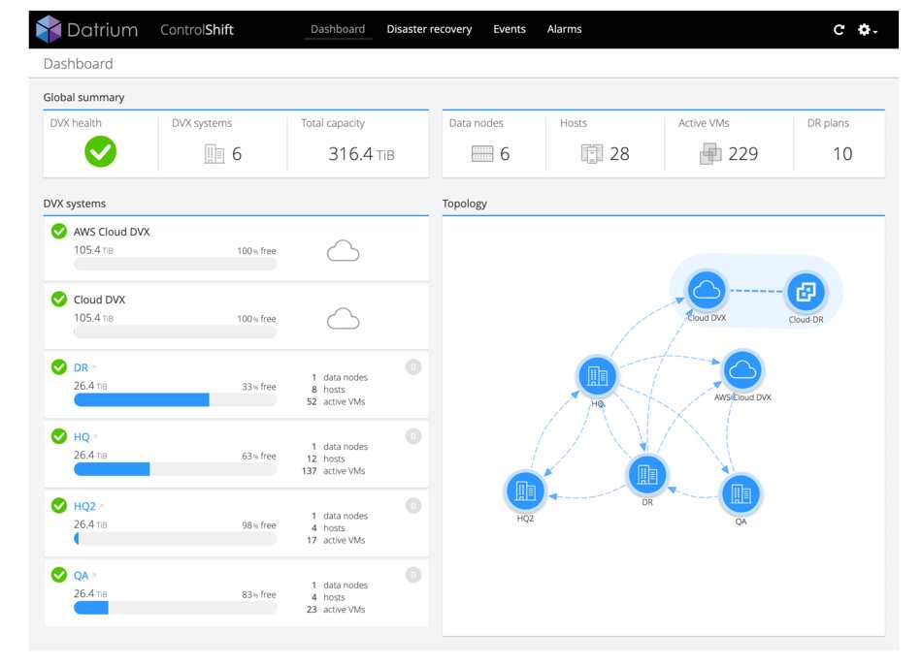922x665 pixels.
Task: Select the HQ node in topology
Action: tap(598, 375)
